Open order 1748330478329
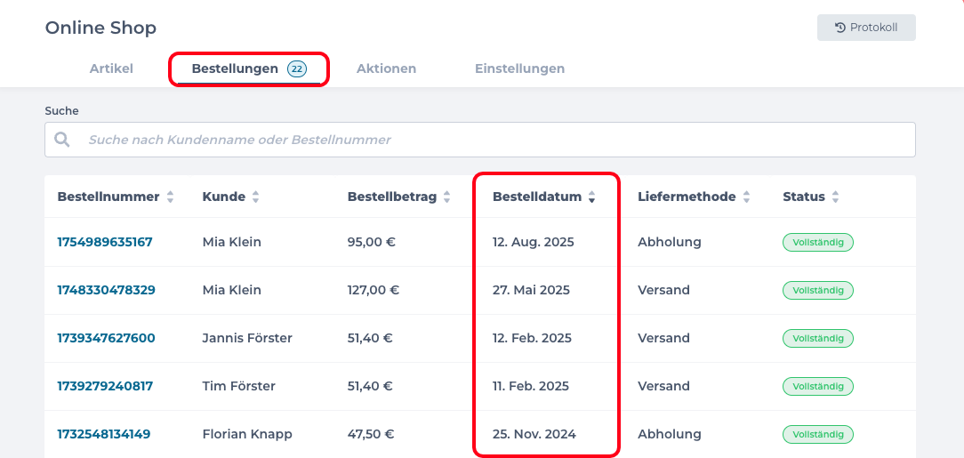 [106, 290]
